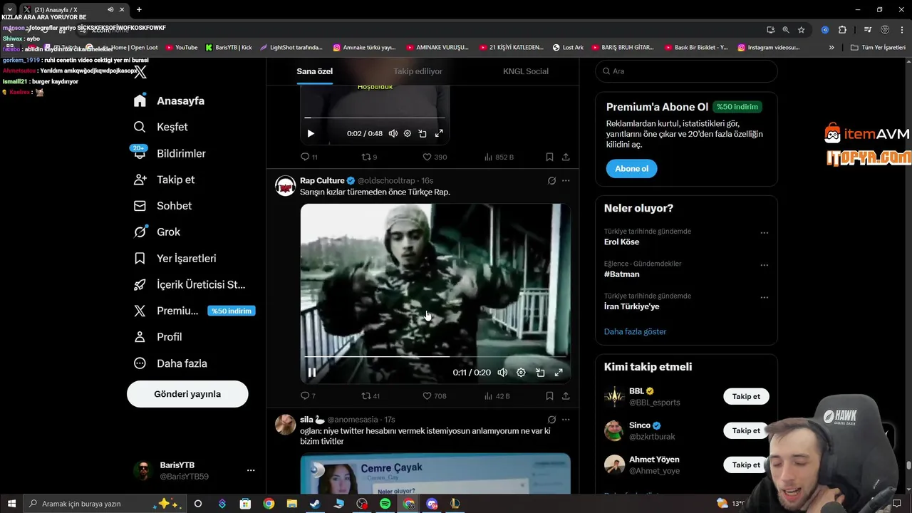Like the top post with 390 likes
Screen dimensions: 912x513
point(434,157)
